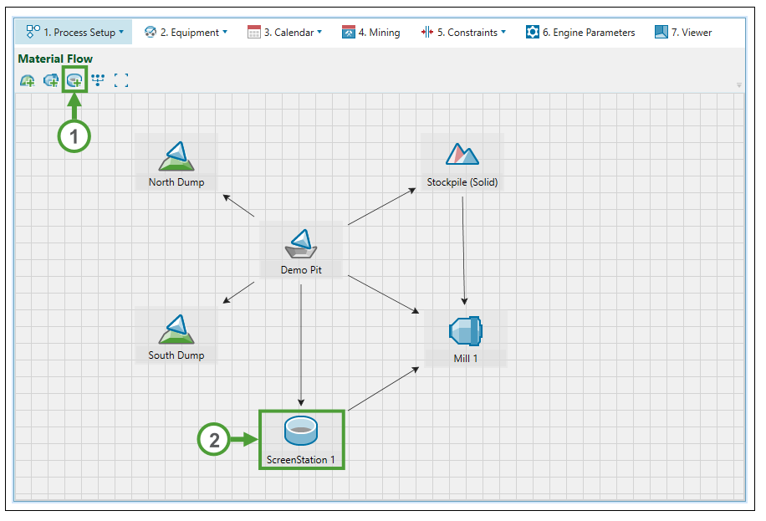Click the fit-to-view brackets icon
This screenshot has width=766, height=521.
(121, 80)
